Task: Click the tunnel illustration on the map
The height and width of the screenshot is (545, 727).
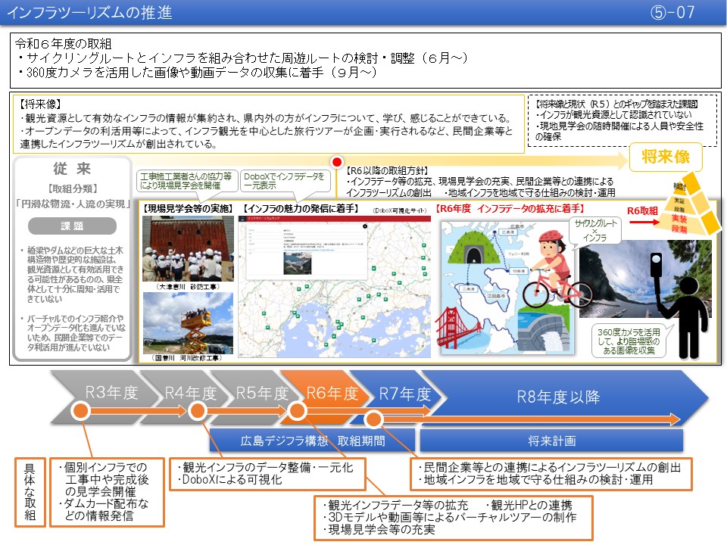Action: tap(479, 244)
